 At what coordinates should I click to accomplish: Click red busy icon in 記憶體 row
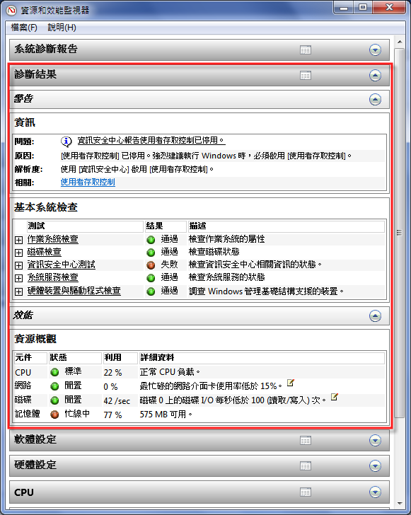tap(54, 415)
